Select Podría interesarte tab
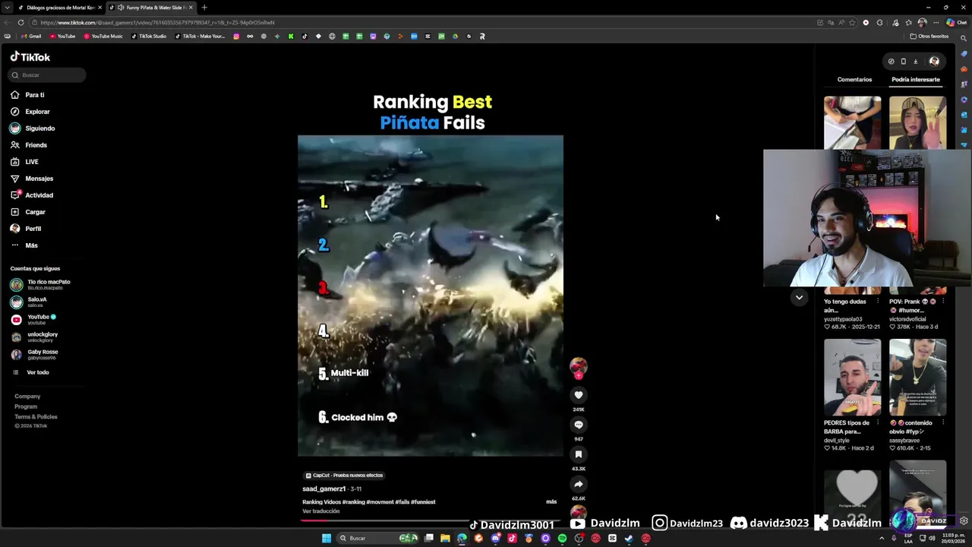972x547 pixels. tap(915, 79)
